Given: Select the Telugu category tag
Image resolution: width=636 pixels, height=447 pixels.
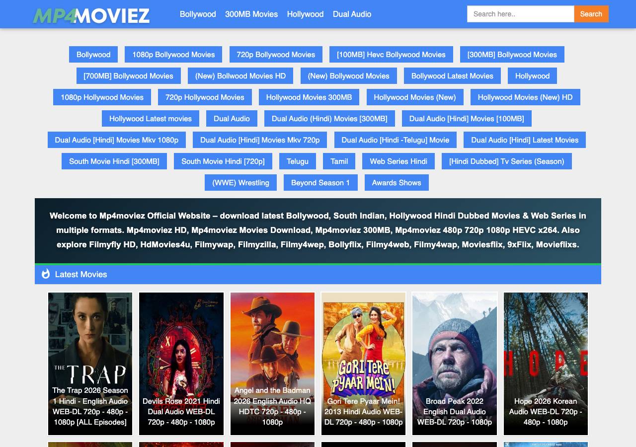Looking at the screenshot, I should point(298,161).
